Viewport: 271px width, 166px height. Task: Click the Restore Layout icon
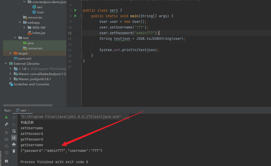point(6,161)
